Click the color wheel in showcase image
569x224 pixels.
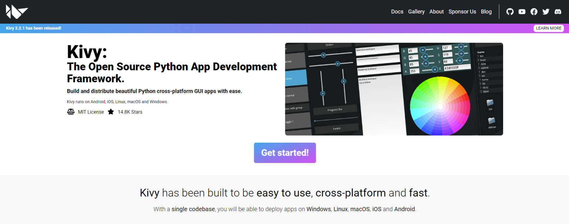pyautogui.click(x=439, y=106)
